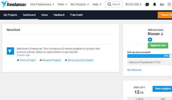Open the Free Credit tab
Screen dimensions: 172x100
tap(76, 15)
